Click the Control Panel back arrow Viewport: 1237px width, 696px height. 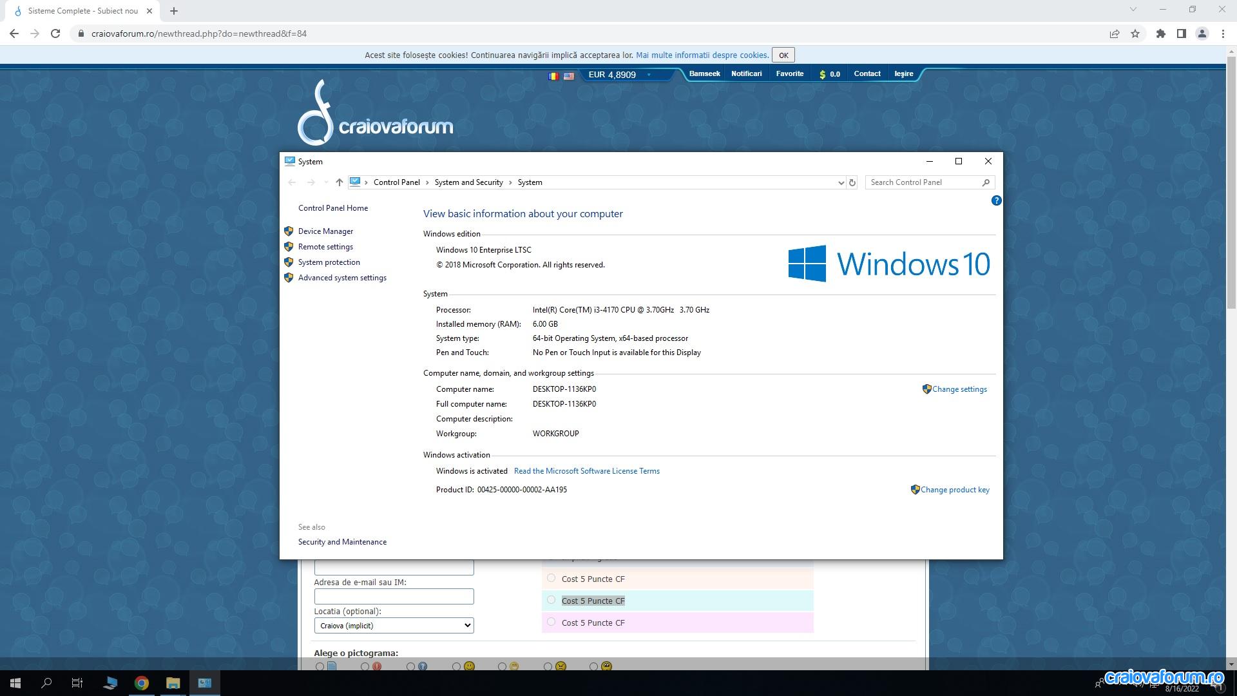coord(292,182)
